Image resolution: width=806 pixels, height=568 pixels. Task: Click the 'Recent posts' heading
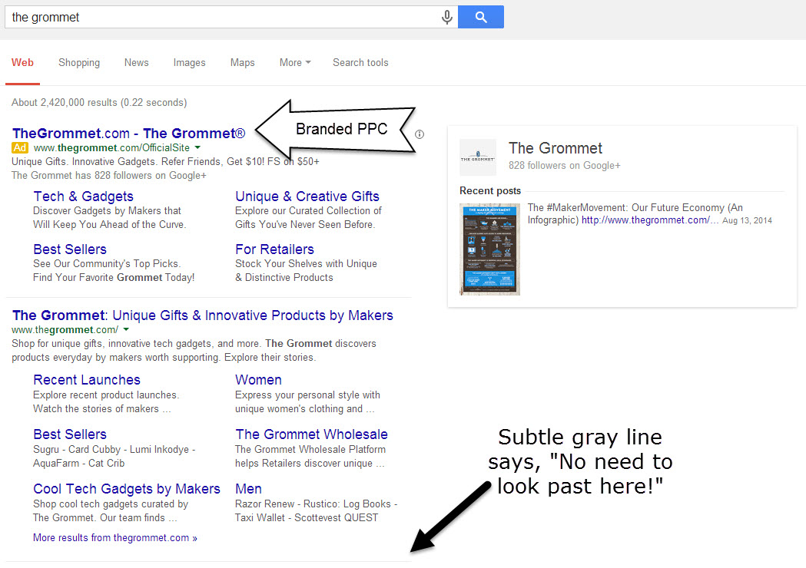[490, 190]
